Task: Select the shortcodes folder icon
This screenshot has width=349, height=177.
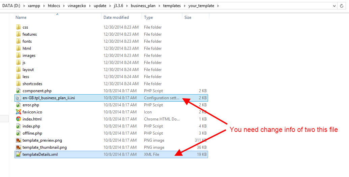Action: [x=18, y=84]
